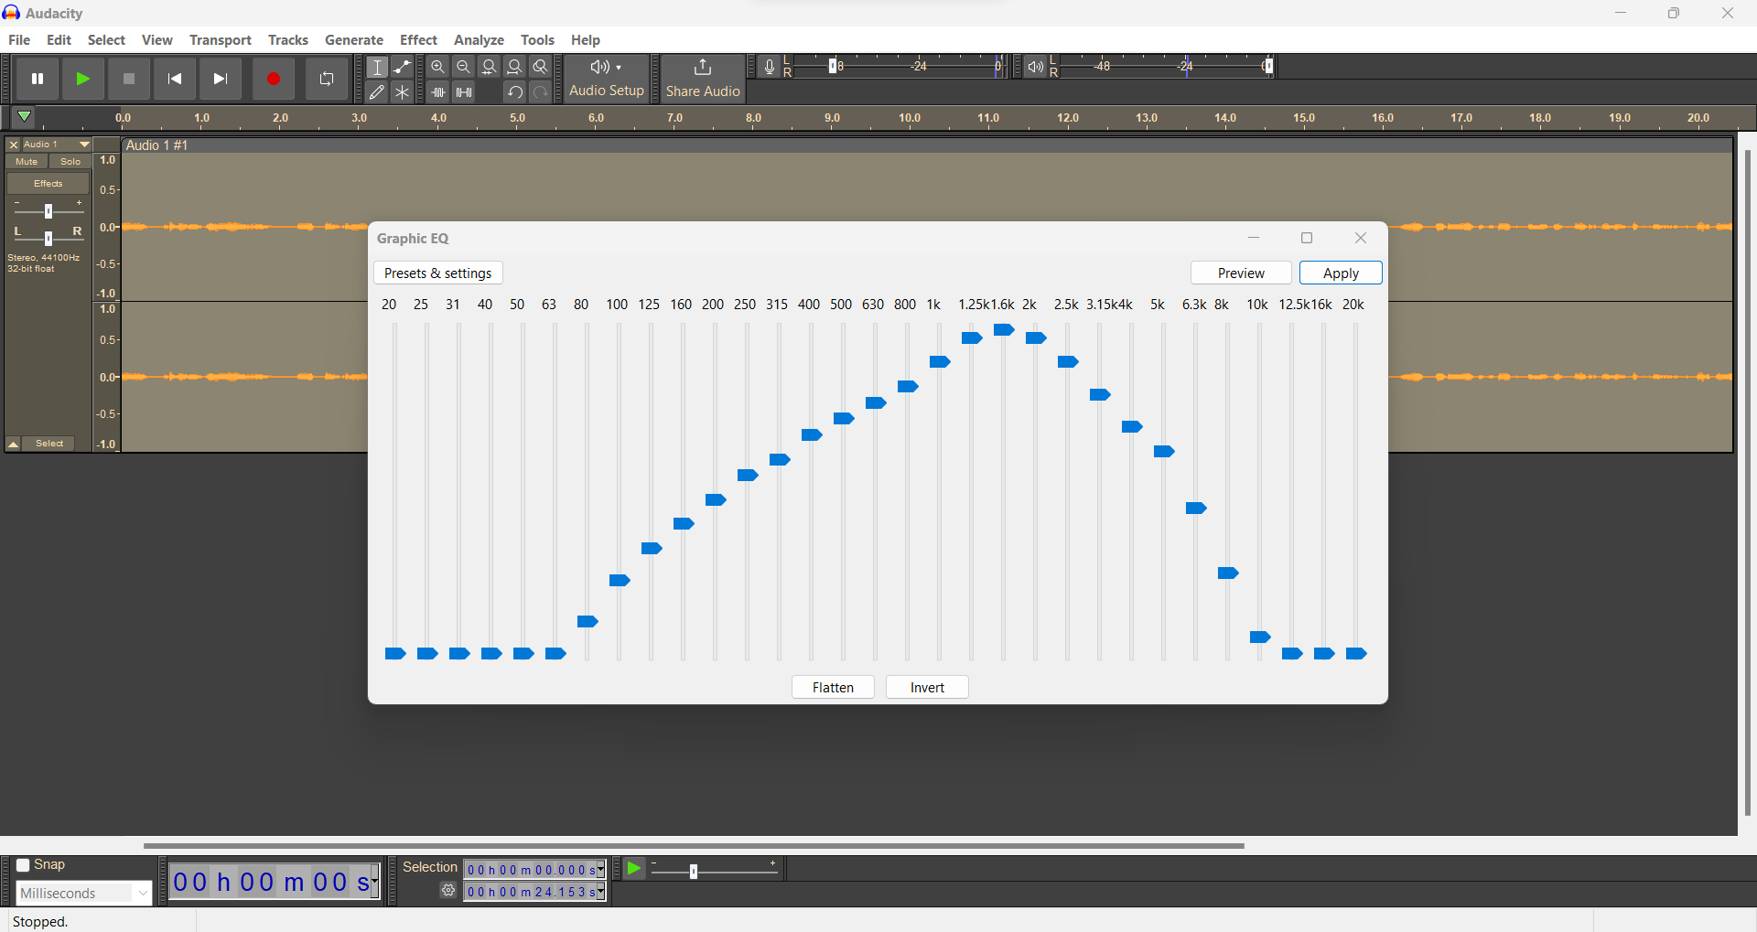Fit project to width icon
The image size is (1757, 932).
515,67
